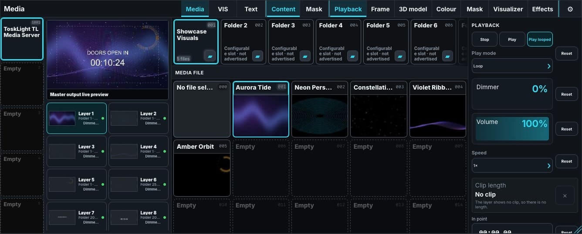Image resolution: width=582 pixels, height=234 pixels.
Task: Open the Mask tab next to Content
Action: tap(314, 9)
